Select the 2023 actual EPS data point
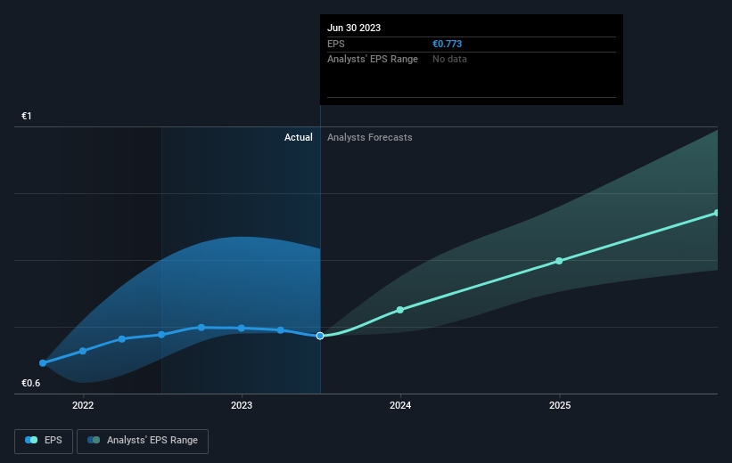 click(x=242, y=329)
